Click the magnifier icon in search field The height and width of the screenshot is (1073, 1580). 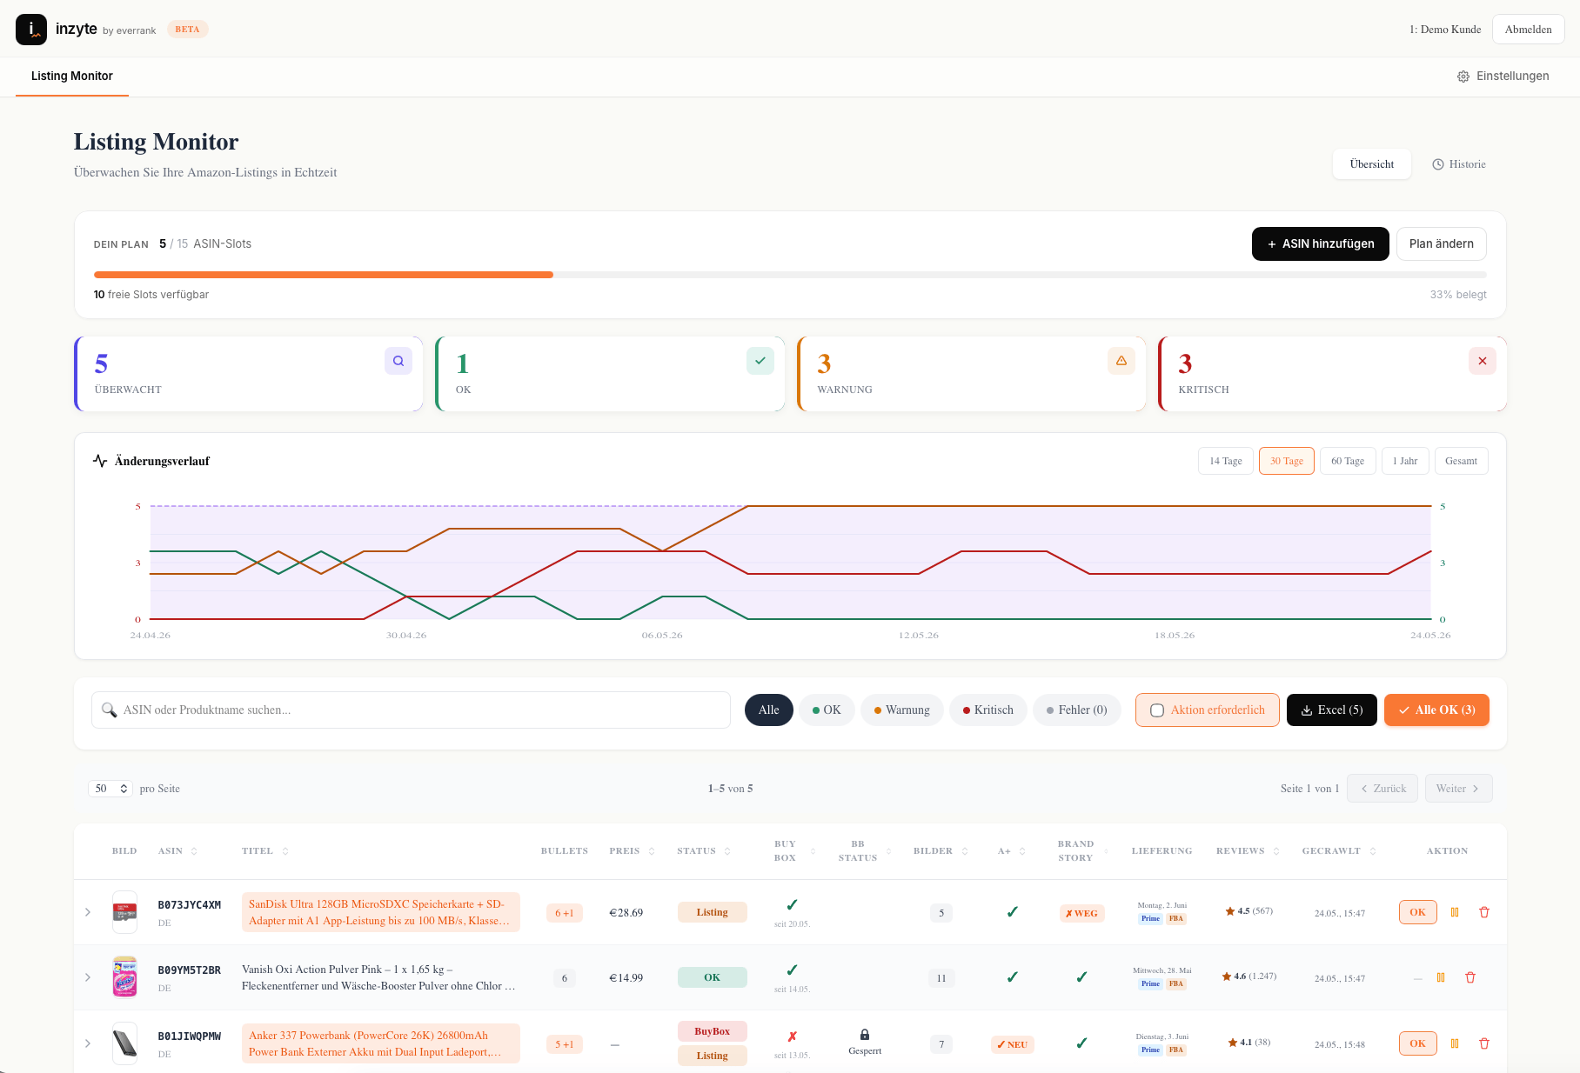[110, 710]
